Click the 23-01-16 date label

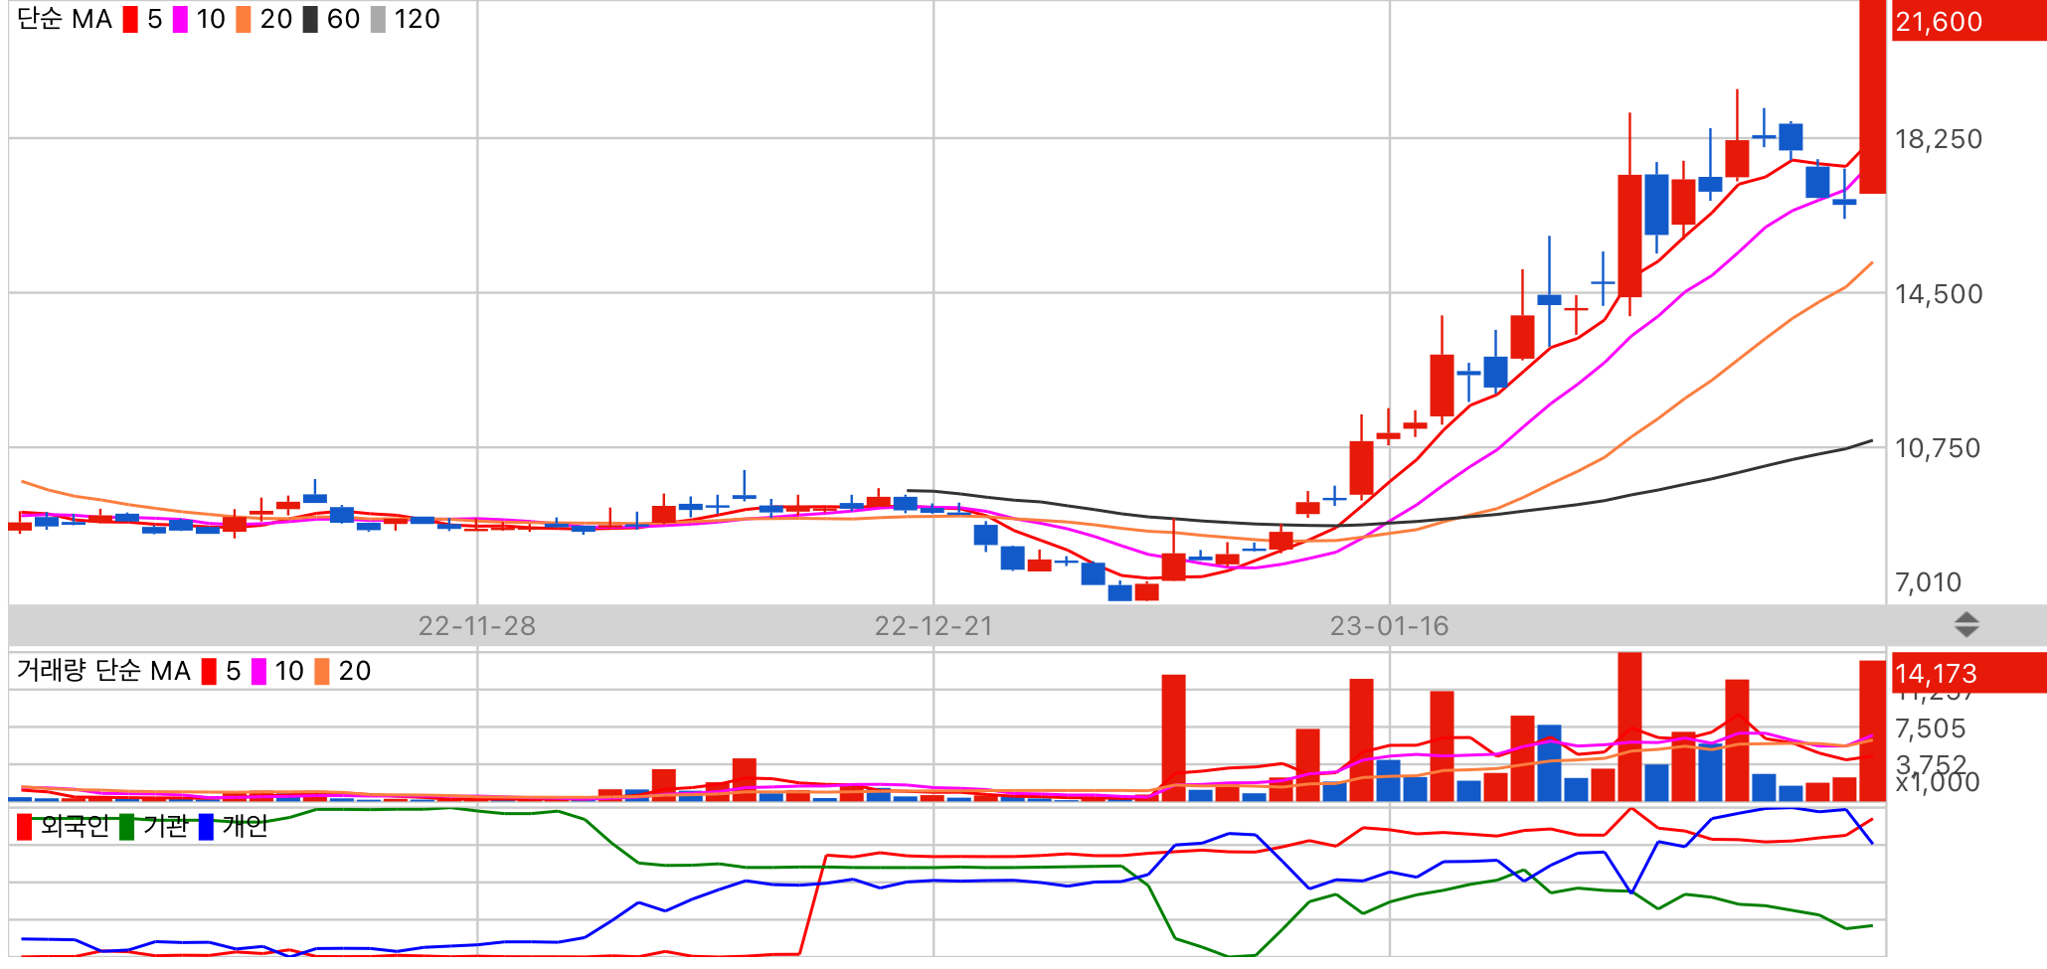(x=1389, y=626)
